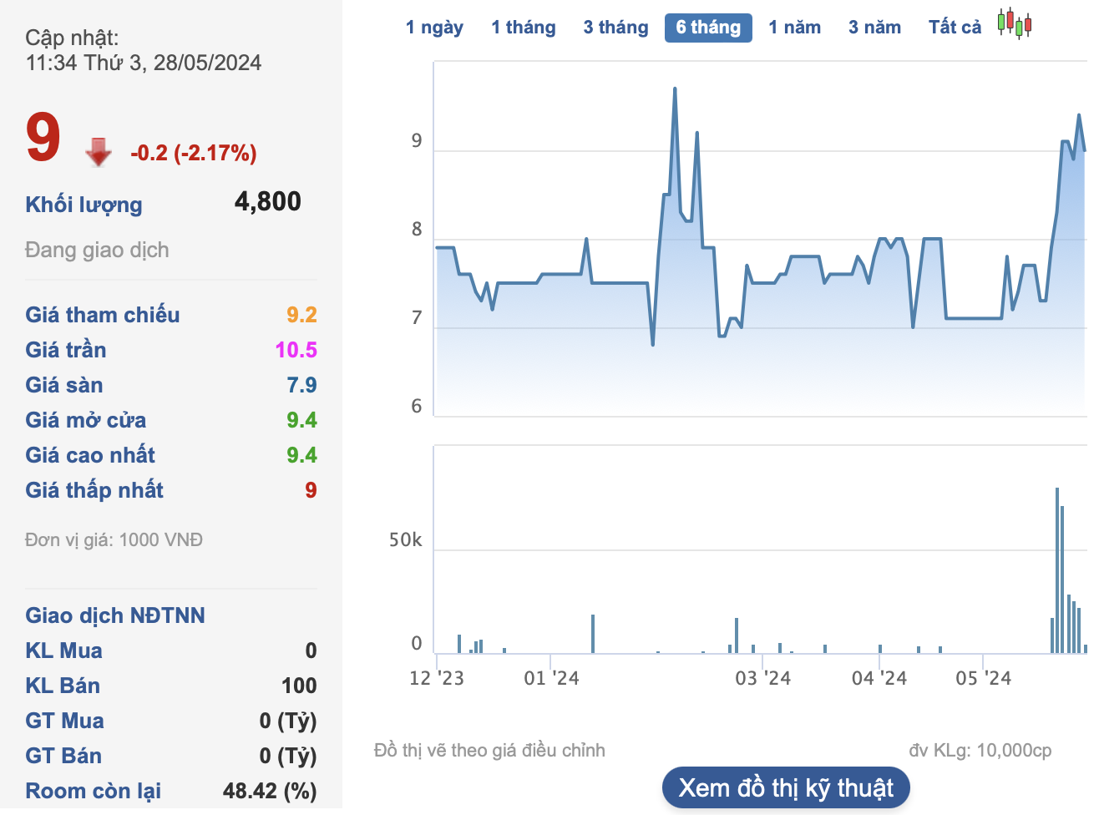The width and height of the screenshot is (1099, 815).
Task: Select the '3 tháng' time range tab
Action: [615, 28]
